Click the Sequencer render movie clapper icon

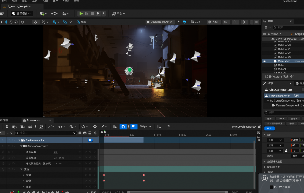tap(30, 127)
